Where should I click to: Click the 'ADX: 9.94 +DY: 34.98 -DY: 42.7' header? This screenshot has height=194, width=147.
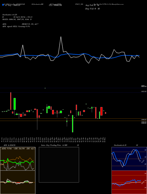tap(18, 149)
